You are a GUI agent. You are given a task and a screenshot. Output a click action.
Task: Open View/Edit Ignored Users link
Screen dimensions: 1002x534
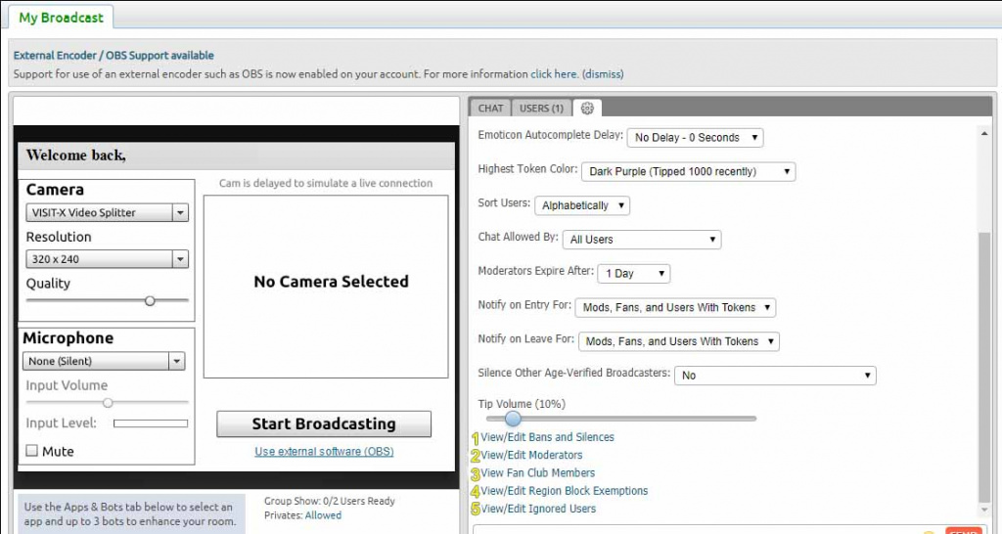(x=538, y=509)
